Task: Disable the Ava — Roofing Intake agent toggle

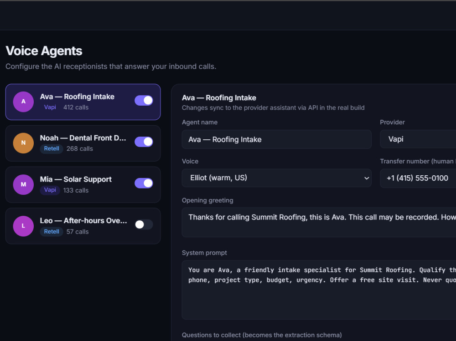Action: click(144, 101)
